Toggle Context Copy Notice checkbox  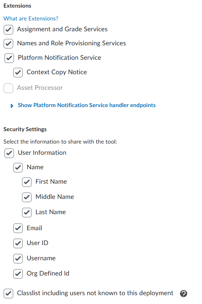(x=18, y=73)
